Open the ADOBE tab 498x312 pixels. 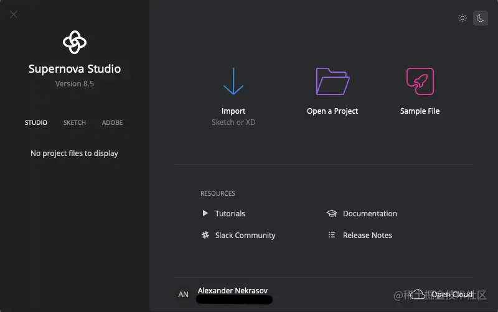coord(112,122)
